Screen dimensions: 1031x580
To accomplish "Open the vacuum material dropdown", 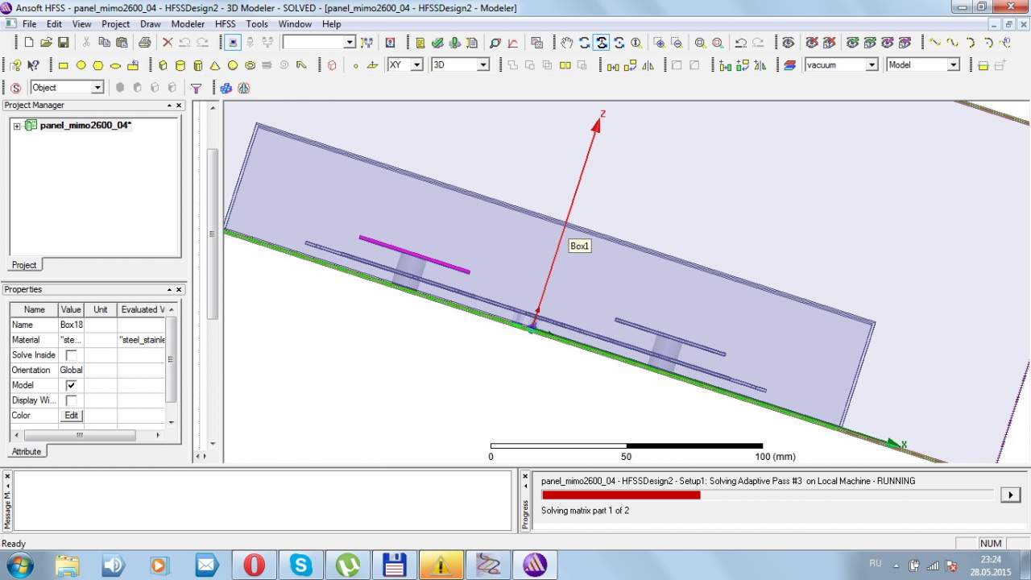I will pyautogui.click(x=872, y=65).
